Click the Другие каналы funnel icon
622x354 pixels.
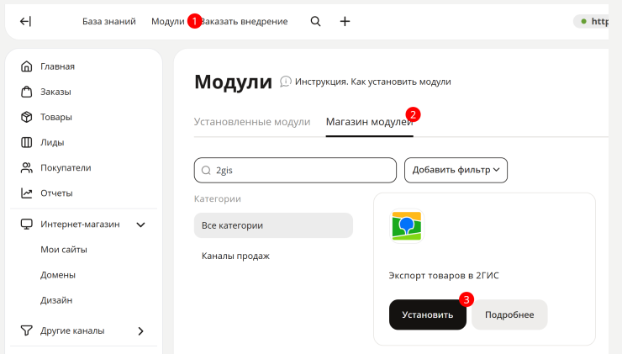coord(27,330)
